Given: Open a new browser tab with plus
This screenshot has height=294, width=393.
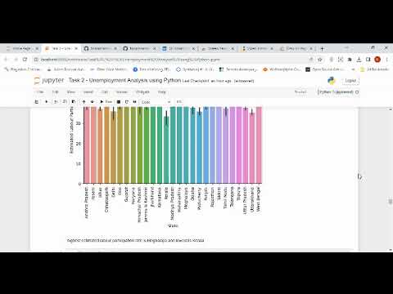Looking at the screenshot, I should 322,49.
